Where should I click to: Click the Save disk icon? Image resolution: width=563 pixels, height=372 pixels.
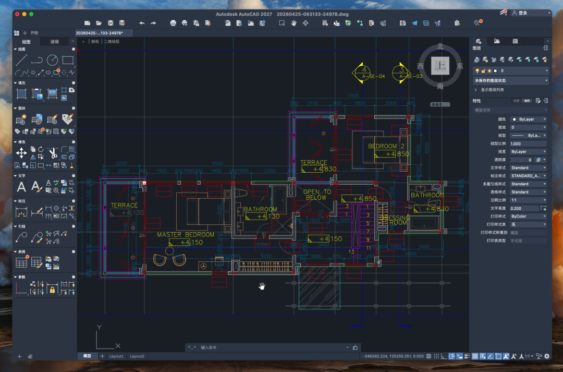click(x=111, y=23)
